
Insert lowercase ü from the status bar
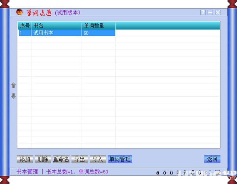(171, 173)
